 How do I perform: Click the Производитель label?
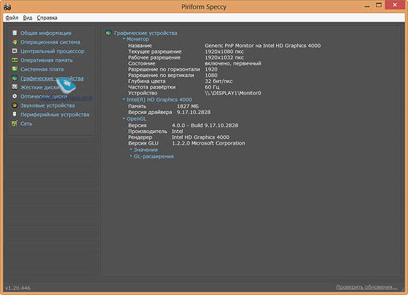point(147,132)
